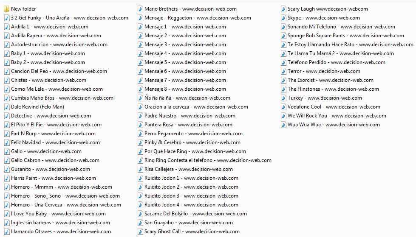Image resolution: width=416 pixels, height=237 pixels.
Task: Select the Cumbia Mario Bros file name
Action: (x=62, y=98)
